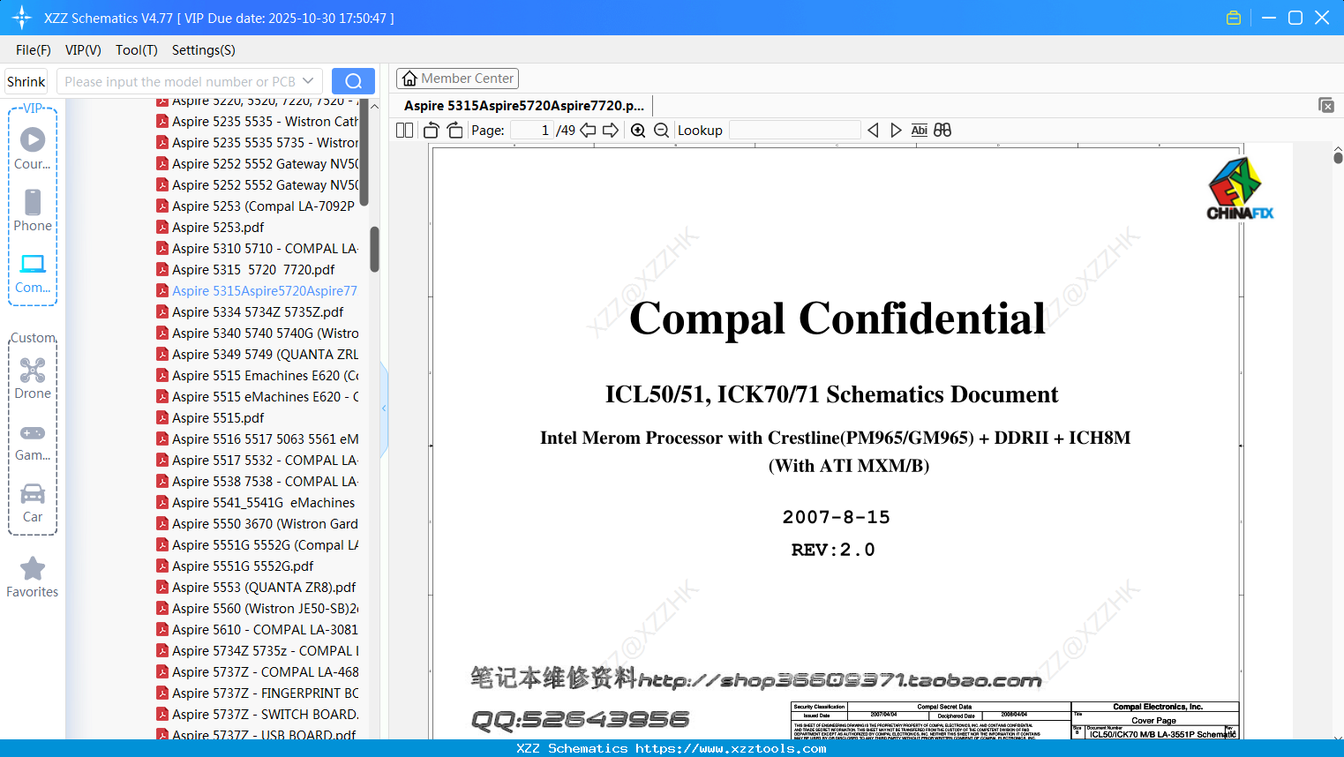This screenshot has height=757, width=1344.
Task: Open Aspire 5516 5517 5063 5561 file
Action: coord(258,439)
